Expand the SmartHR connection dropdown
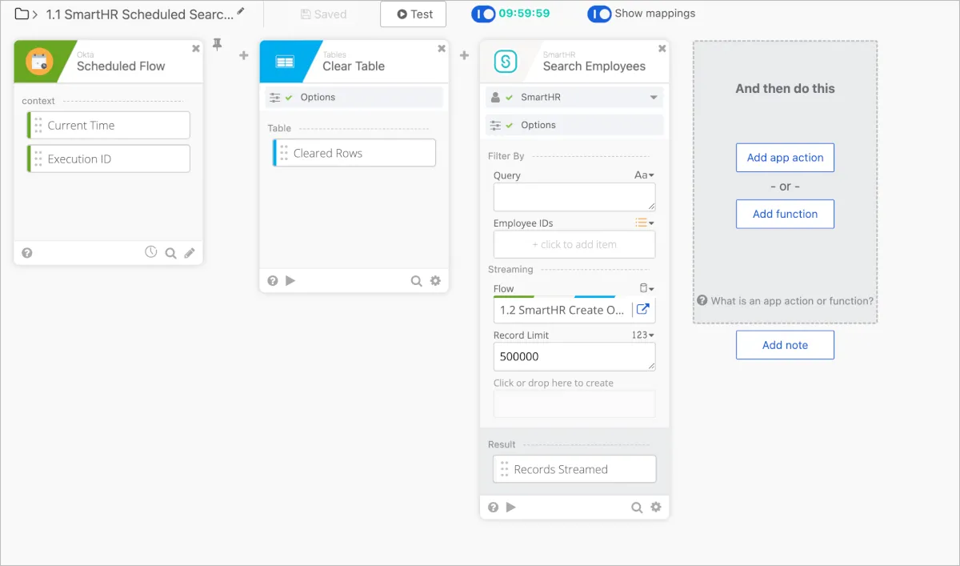The image size is (960, 566). [x=654, y=98]
